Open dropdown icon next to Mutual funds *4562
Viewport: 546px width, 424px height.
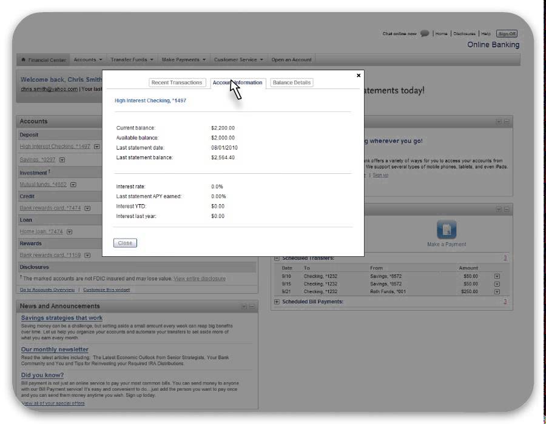click(73, 185)
